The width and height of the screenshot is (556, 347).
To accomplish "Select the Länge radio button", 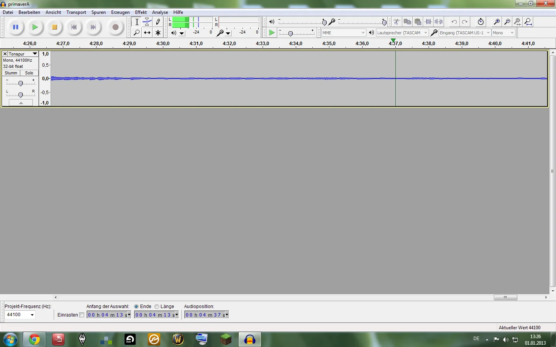I will point(157,307).
